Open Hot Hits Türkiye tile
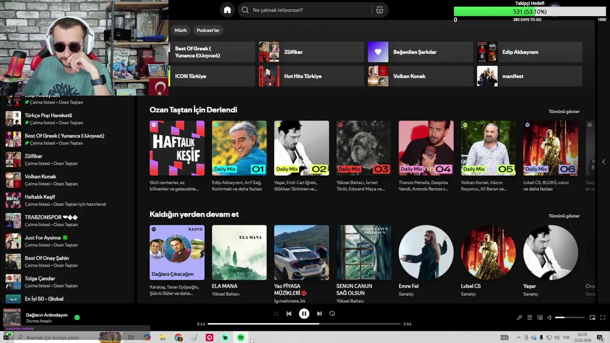Viewport: 610px width, 343px height. [311, 76]
